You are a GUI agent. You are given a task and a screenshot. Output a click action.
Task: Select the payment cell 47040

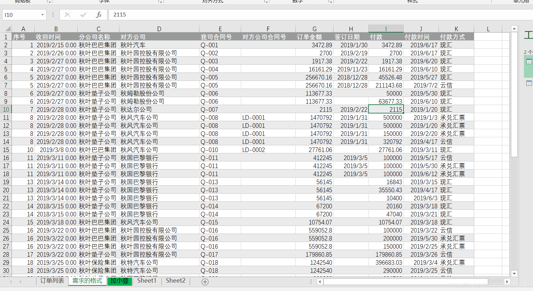tap(386, 214)
